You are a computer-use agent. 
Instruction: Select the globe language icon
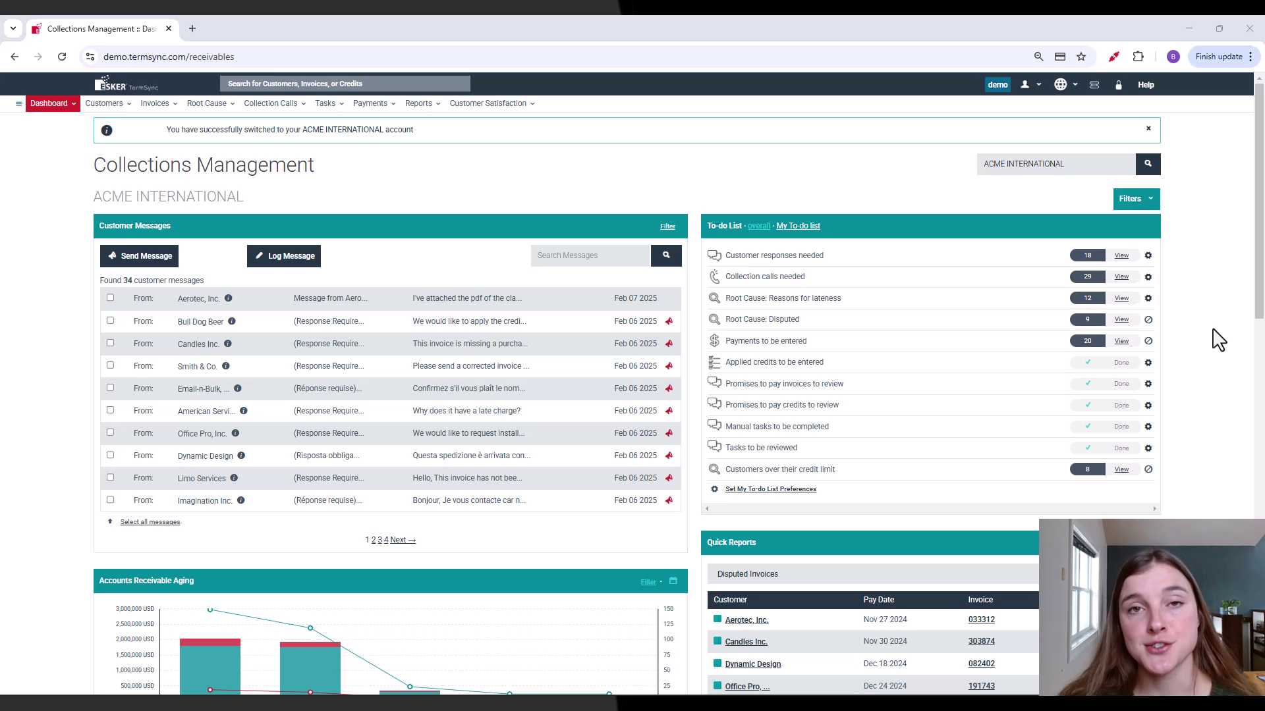tap(1060, 84)
